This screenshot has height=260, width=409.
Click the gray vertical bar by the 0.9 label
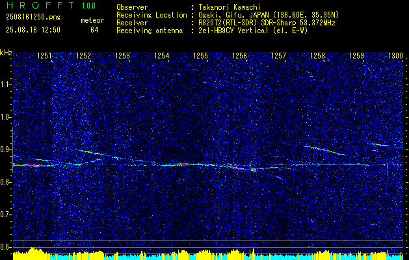pos(12,150)
